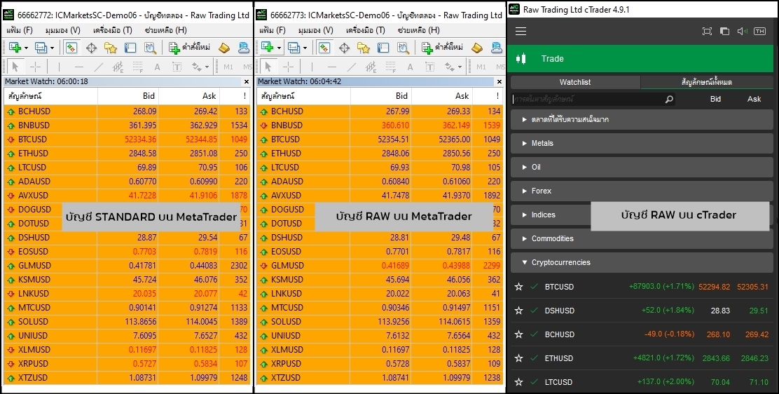The width and height of the screenshot is (779, 394).
Task: Click the gold book icon in 66662772 window
Action: point(225,48)
